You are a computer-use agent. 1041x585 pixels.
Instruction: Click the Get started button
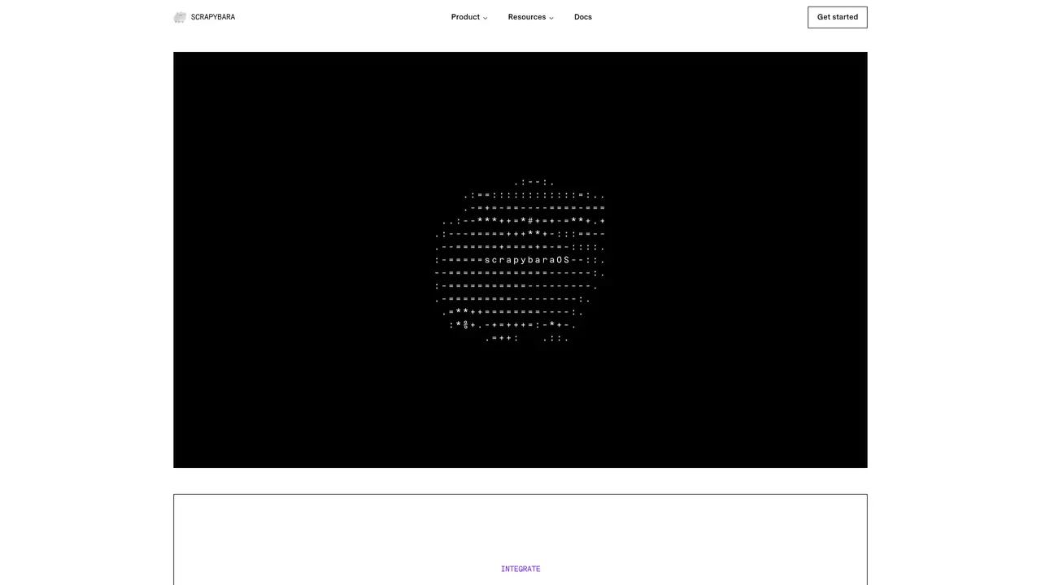tap(838, 17)
